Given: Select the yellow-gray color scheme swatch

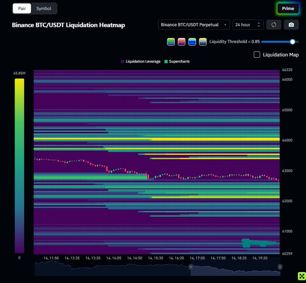Looking at the screenshot, I should pyautogui.click(x=202, y=42).
